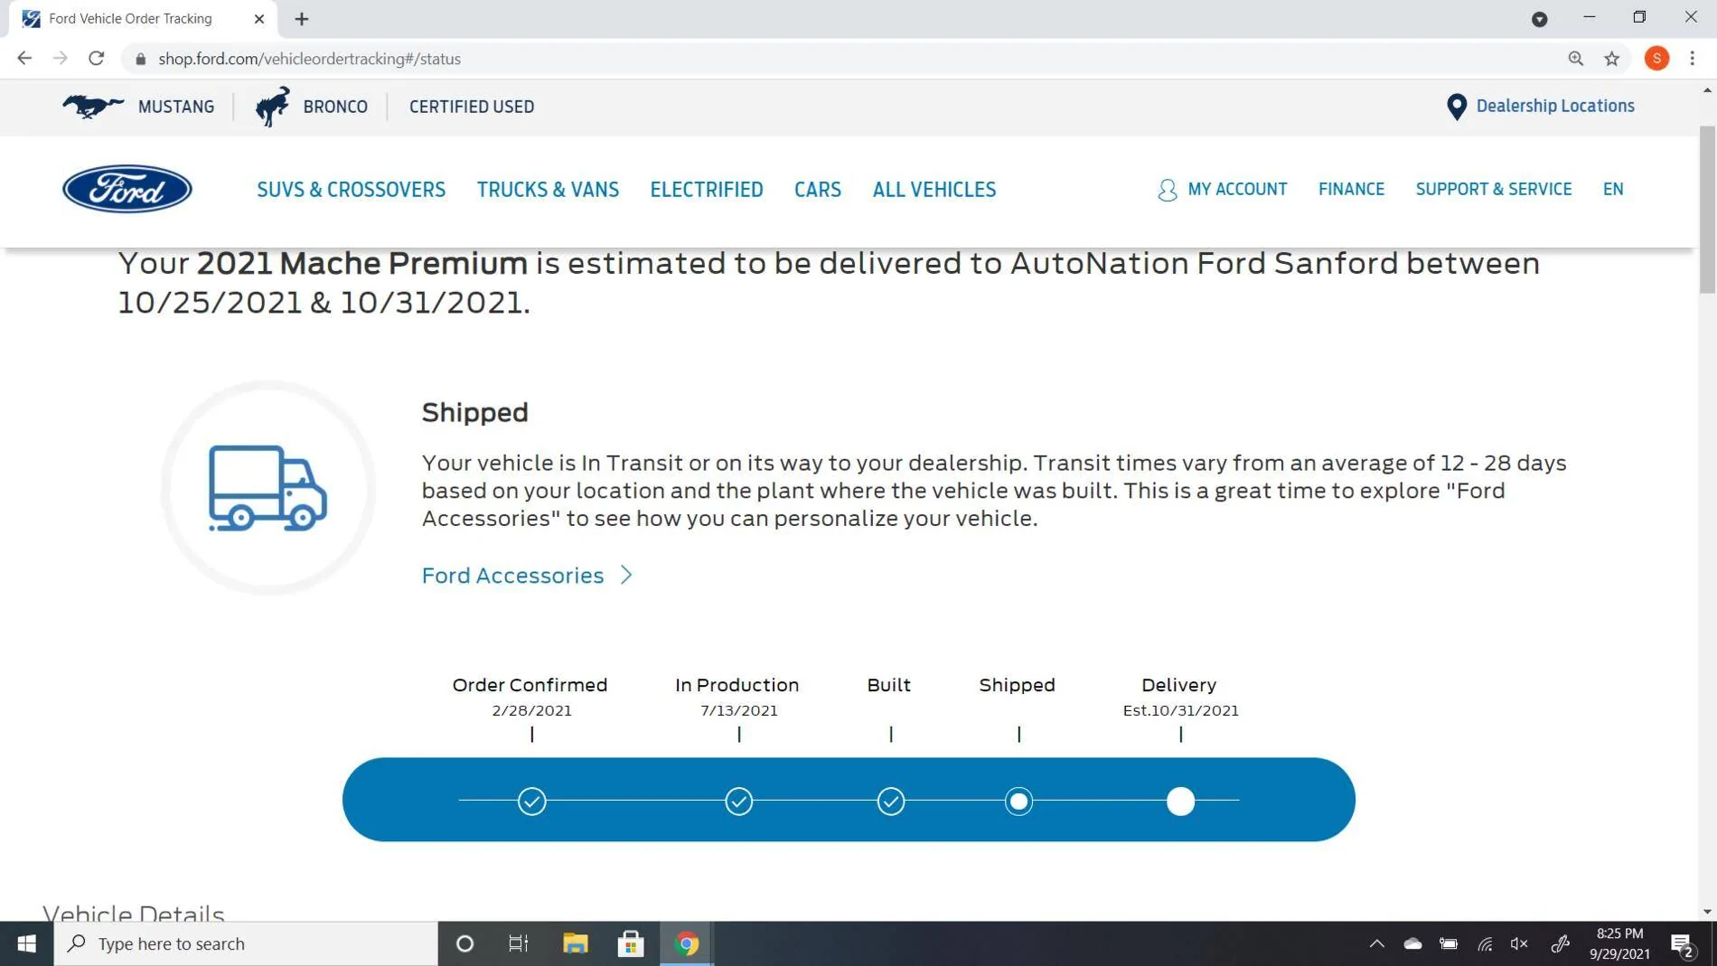
Task: Click the Built checkmark step
Action: coord(890,801)
